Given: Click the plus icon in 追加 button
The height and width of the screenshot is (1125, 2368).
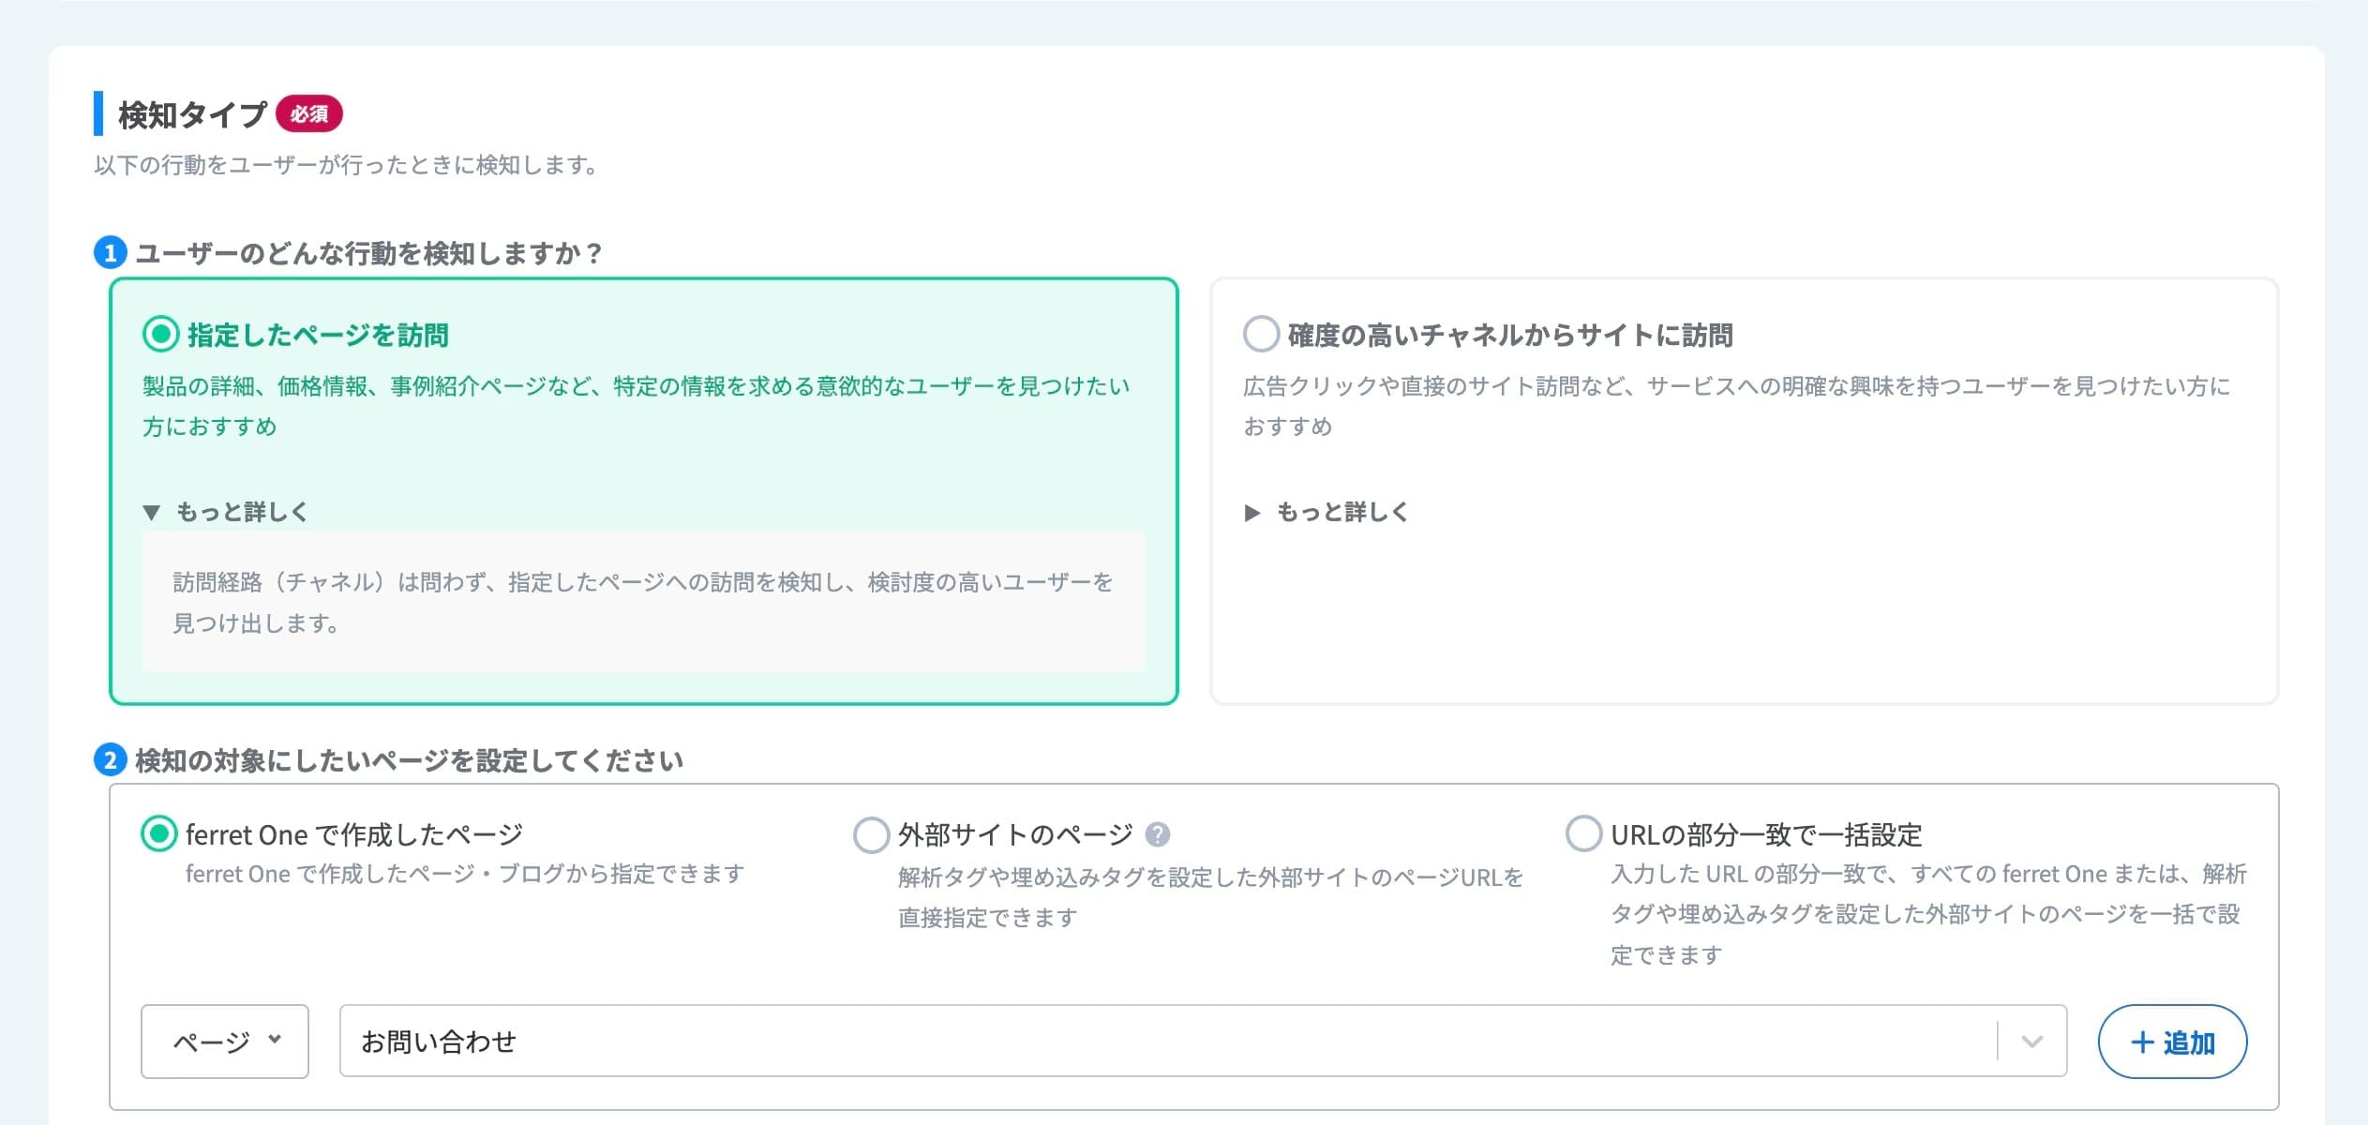Looking at the screenshot, I should [2142, 1042].
